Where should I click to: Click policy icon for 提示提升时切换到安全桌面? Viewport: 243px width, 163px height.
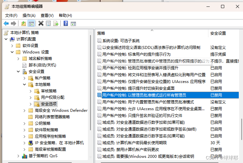tap(99, 88)
